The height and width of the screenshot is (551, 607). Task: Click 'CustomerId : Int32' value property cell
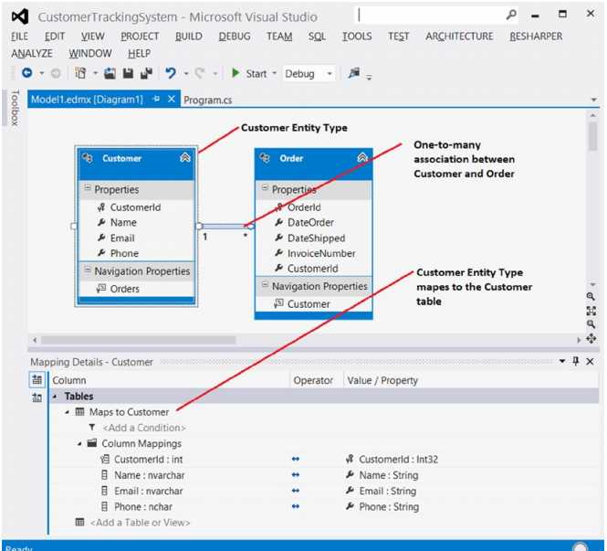(398, 460)
